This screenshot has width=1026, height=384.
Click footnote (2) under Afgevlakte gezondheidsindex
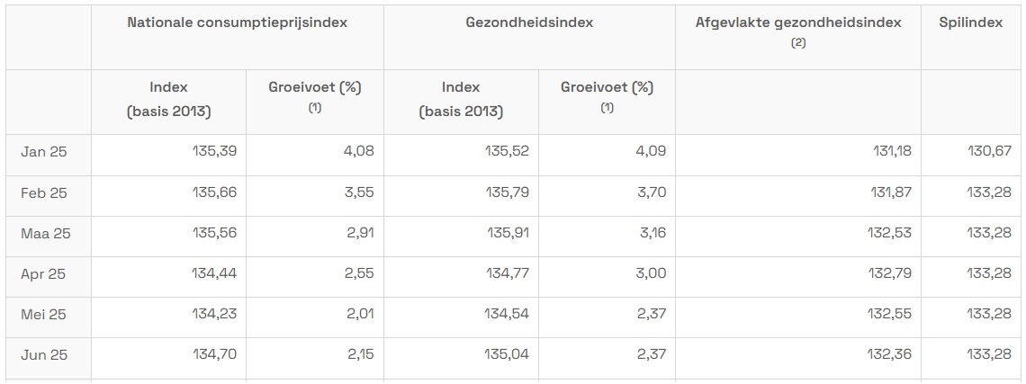797,43
